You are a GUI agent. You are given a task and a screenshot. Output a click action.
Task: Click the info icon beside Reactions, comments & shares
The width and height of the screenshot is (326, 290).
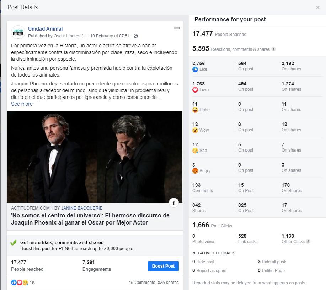click(274, 49)
